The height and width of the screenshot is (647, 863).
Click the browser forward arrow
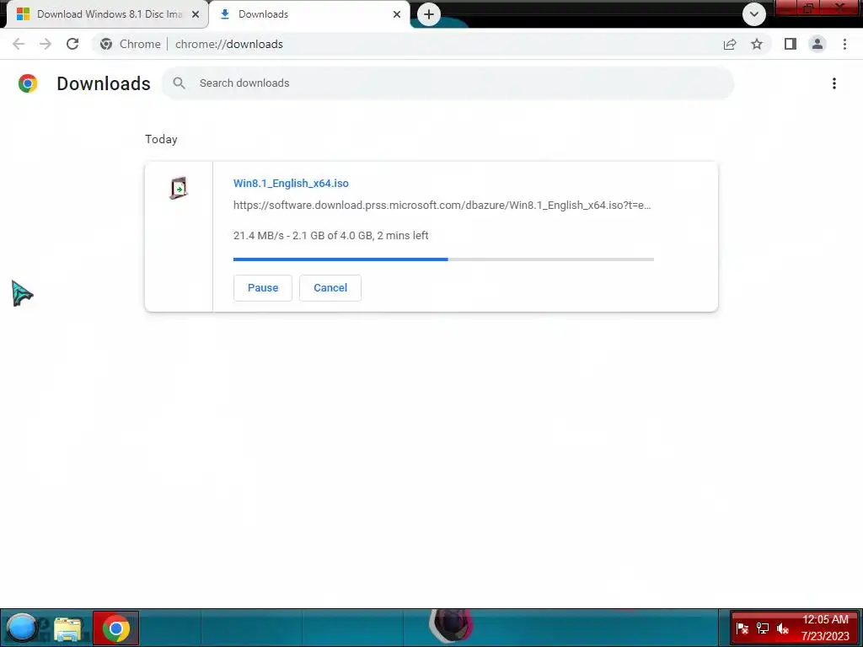46,44
